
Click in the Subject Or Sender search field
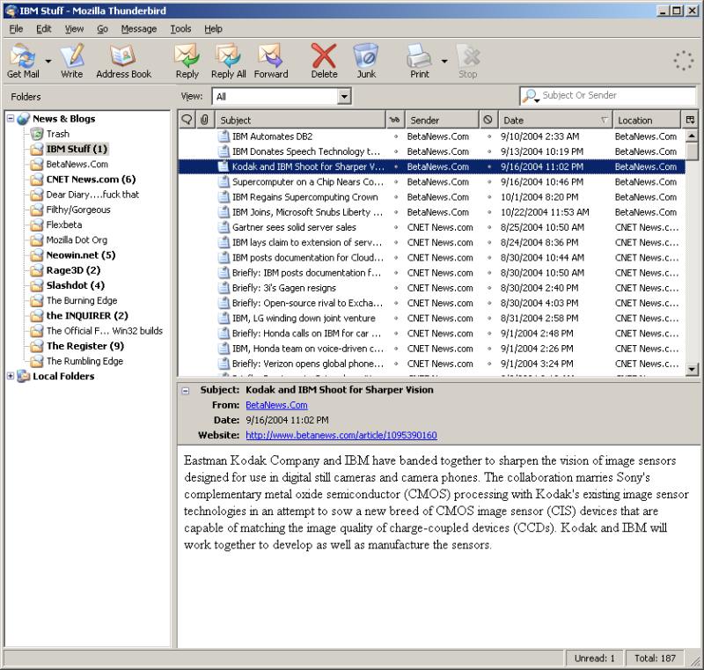pos(616,95)
